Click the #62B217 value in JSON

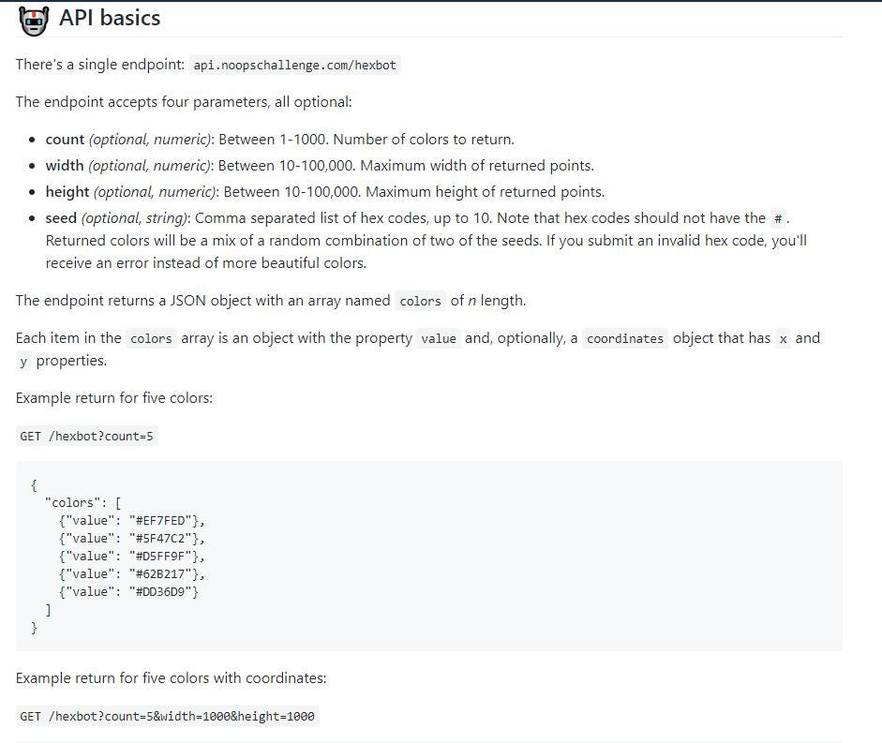pyautogui.click(x=167, y=573)
